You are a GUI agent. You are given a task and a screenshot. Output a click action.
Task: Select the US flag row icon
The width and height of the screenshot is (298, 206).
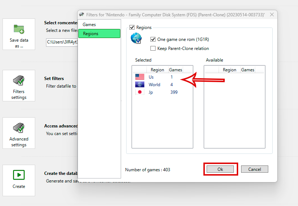click(140, 77)
